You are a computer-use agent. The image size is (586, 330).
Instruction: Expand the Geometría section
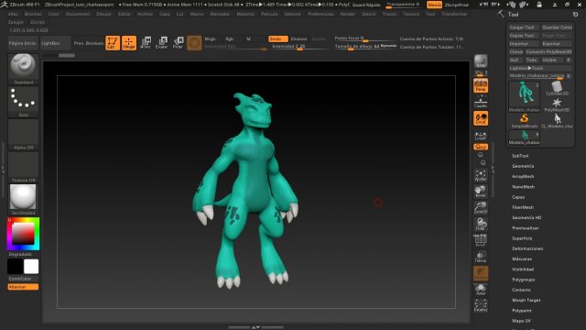(523, 166)
